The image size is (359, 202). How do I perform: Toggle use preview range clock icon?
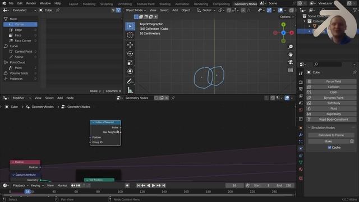coord(248,186)
